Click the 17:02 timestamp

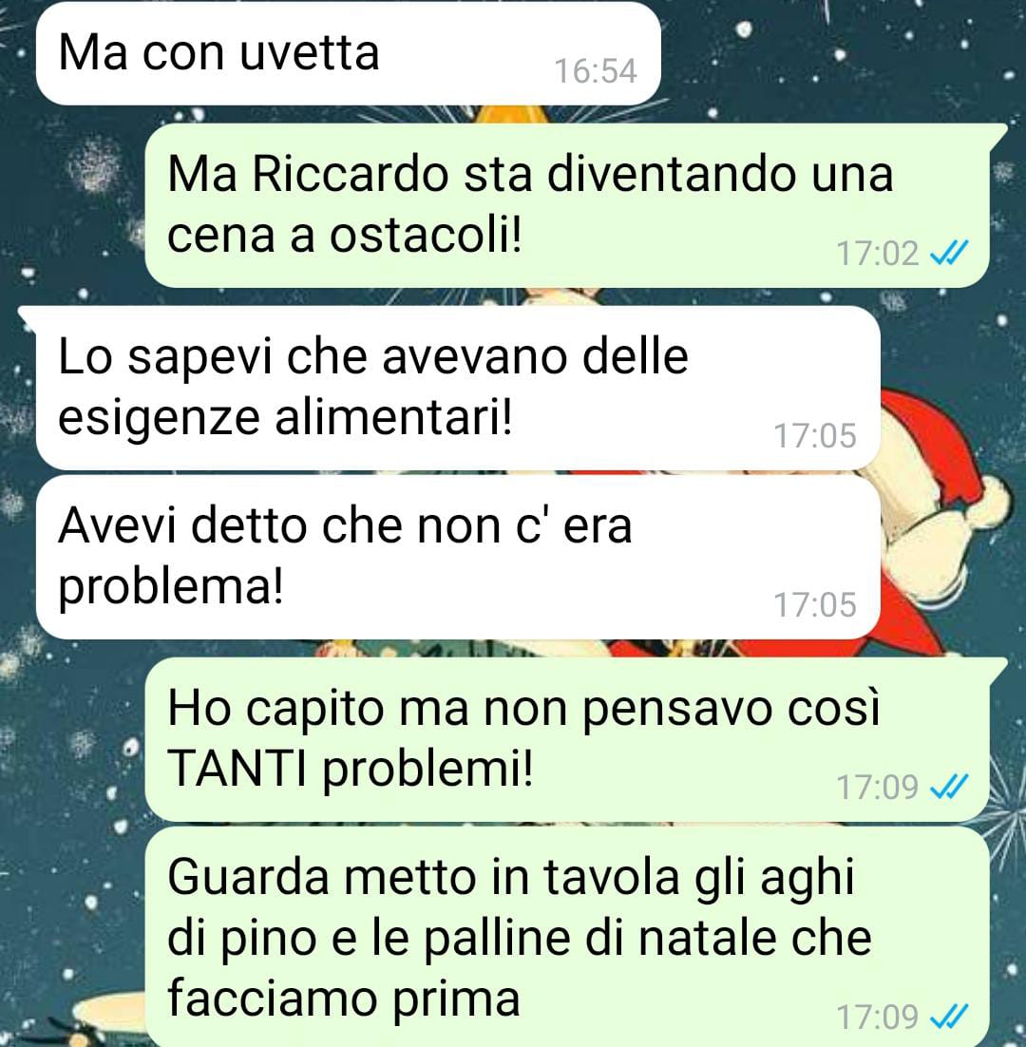[x=877, y=254]
